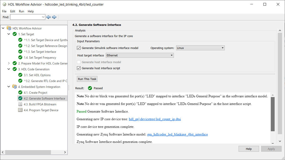
Task: Click the green check icon of Set Target
Action: (15, 34)
